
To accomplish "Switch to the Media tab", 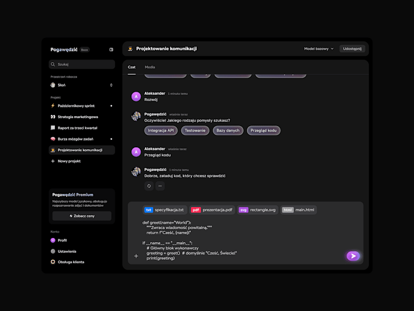I will (150, 67).
